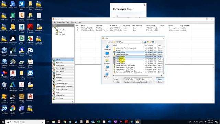Open Network in Open dialog sidebar
Screen dimensions: 220x124
point(107,75)
